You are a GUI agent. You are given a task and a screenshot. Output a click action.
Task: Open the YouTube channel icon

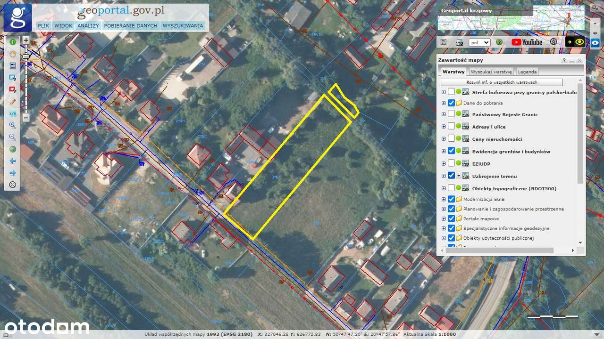pos(528,42)
